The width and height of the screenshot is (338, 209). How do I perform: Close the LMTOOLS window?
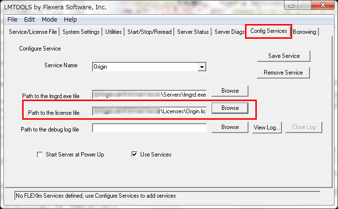pos(323,5)
